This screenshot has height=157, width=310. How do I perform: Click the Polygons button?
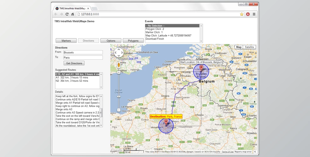pyautogui.click(x=133, y=41)
